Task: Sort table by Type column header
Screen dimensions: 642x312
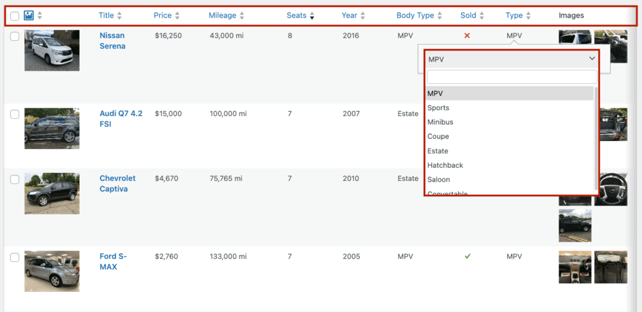Action: click(514, 16)
